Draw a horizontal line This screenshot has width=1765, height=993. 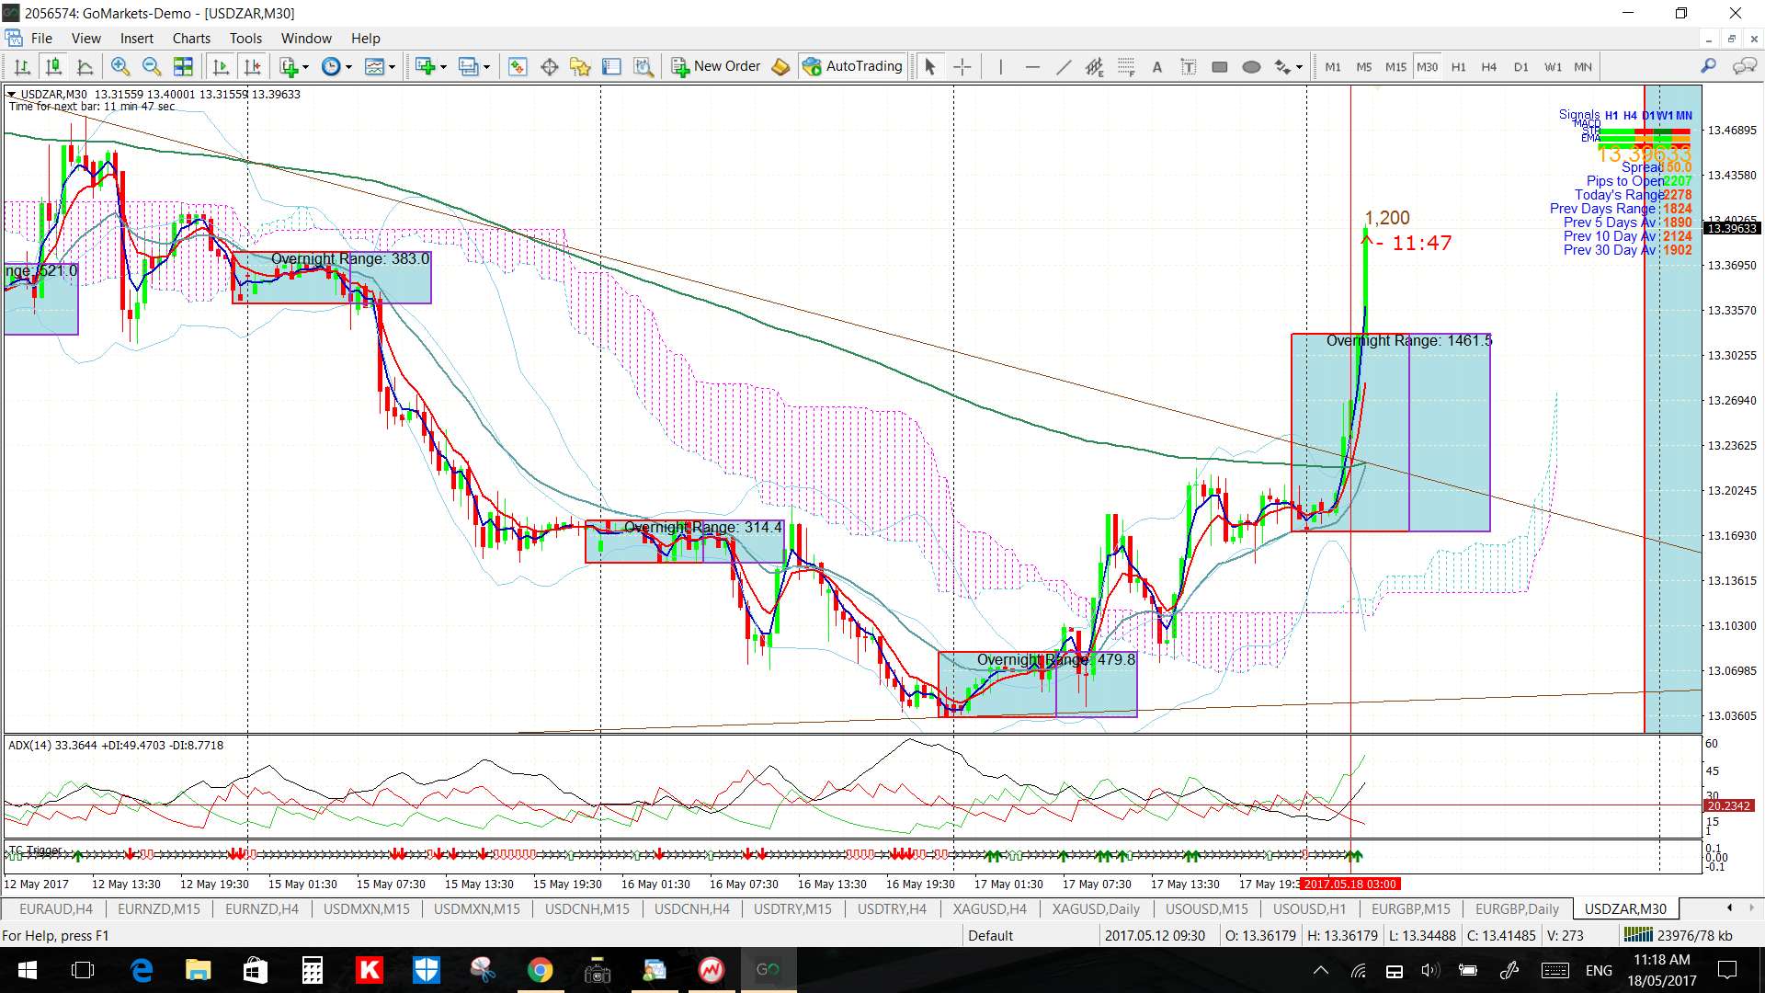coord(1032,66)
